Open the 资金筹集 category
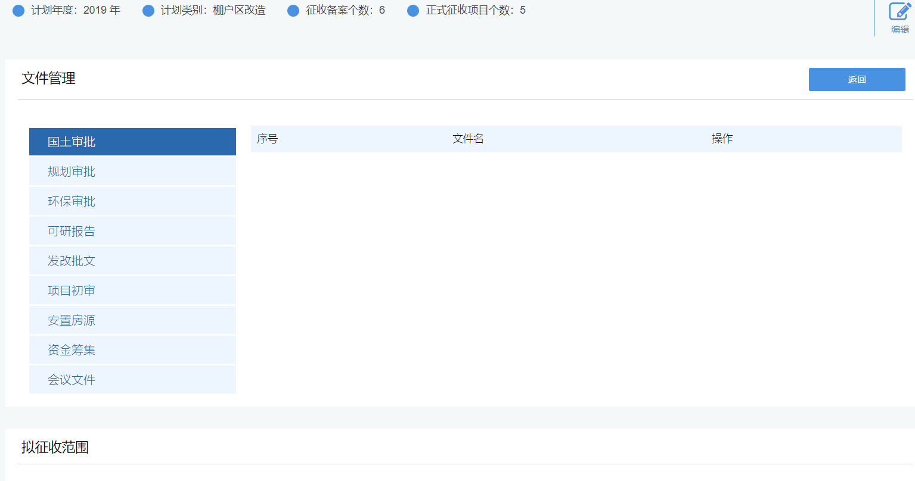 click(132, 350)
